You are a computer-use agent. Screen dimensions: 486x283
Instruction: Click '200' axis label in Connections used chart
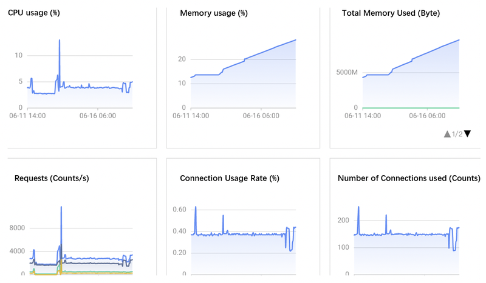pos(343,220)
